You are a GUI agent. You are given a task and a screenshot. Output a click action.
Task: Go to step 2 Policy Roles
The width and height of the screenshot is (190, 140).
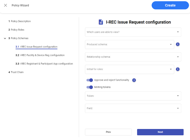[17, 30]
